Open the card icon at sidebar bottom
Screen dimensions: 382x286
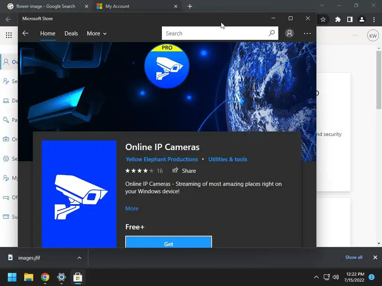click(6, 216)
